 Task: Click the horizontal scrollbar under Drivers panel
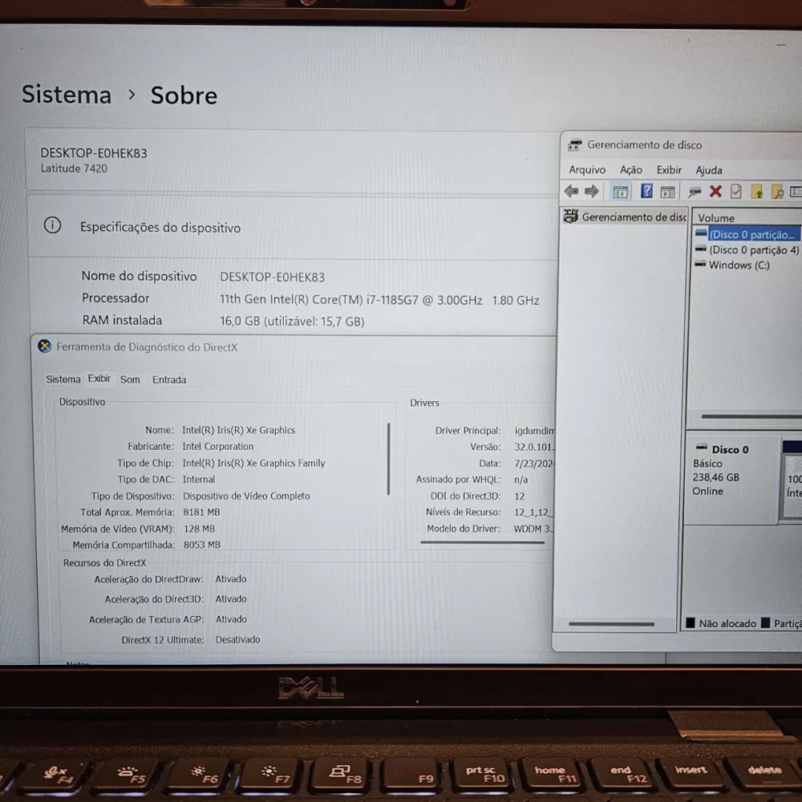point(482,542)
